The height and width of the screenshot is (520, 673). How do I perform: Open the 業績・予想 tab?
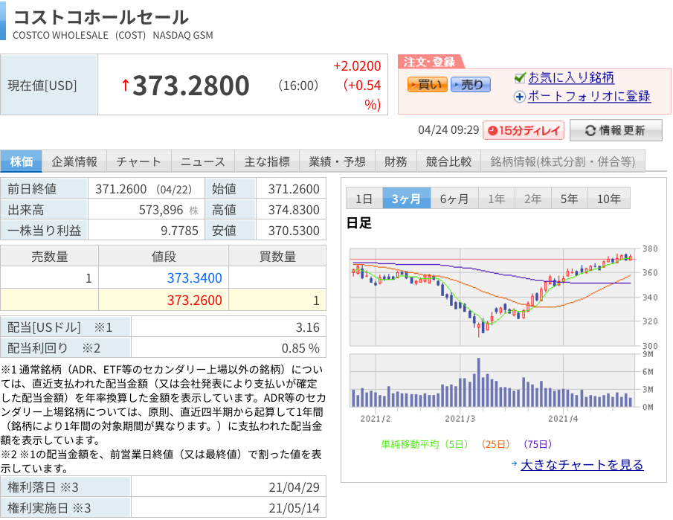click(x=337, y=161)
